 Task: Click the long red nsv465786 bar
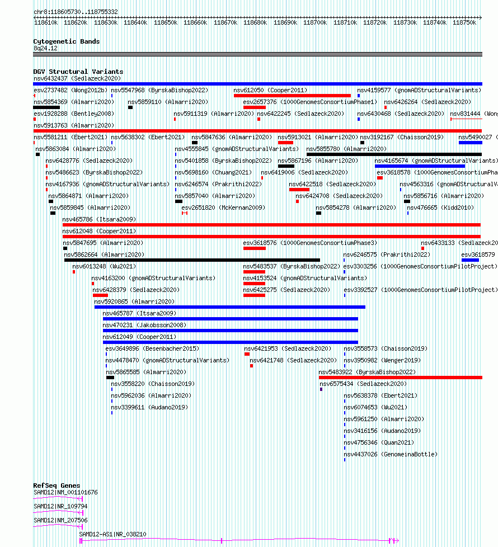[x=271, y=225]
